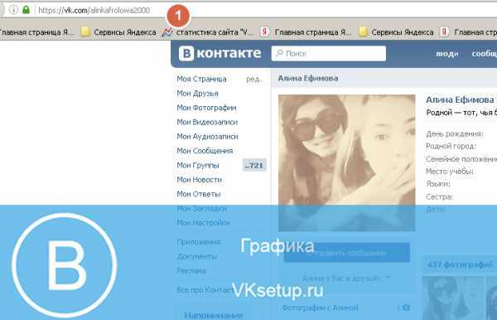The width and height of the screenshot is (497, 320).
Task: Open Мои Аудиозаписи in the sidebar
Action: coord(207,136)
